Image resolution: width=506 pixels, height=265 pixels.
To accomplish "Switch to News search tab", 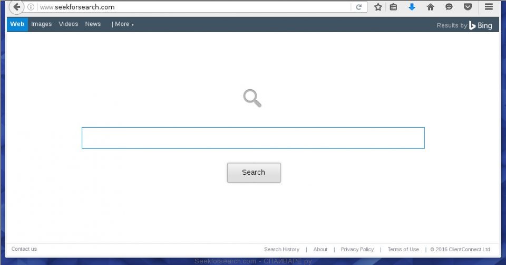I will tap(93, 24).
